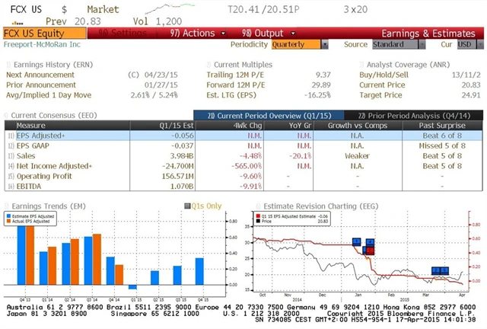Click the Past Surprise column header
This screenshot has height=329, width=487.
[x=442, y=126]
